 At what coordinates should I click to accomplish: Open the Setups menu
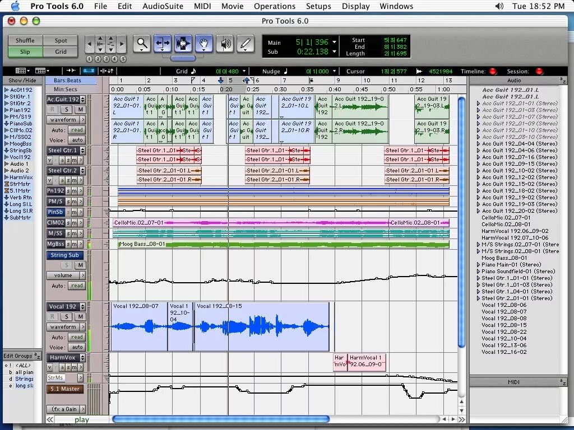(318, 6)
